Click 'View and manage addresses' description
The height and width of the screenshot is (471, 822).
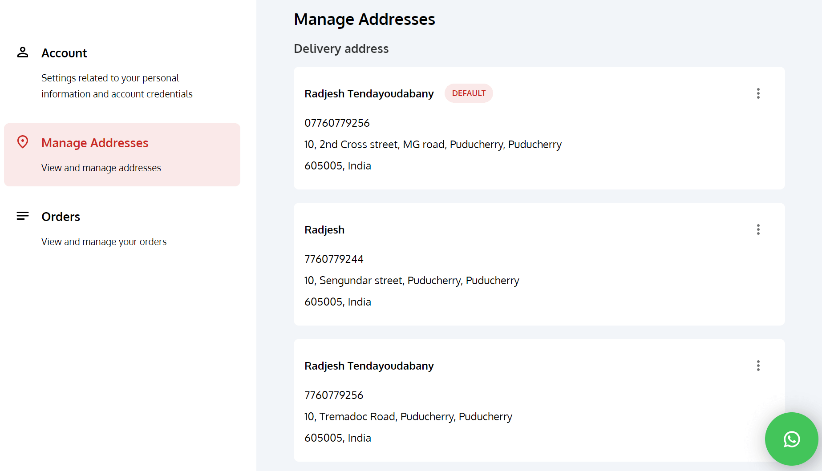[101, 168]
